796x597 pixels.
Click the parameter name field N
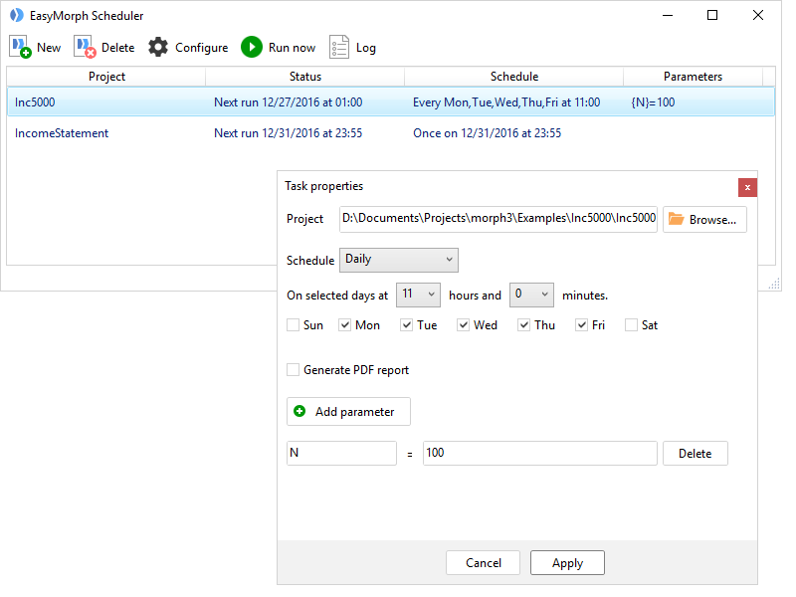coord(341,453)
